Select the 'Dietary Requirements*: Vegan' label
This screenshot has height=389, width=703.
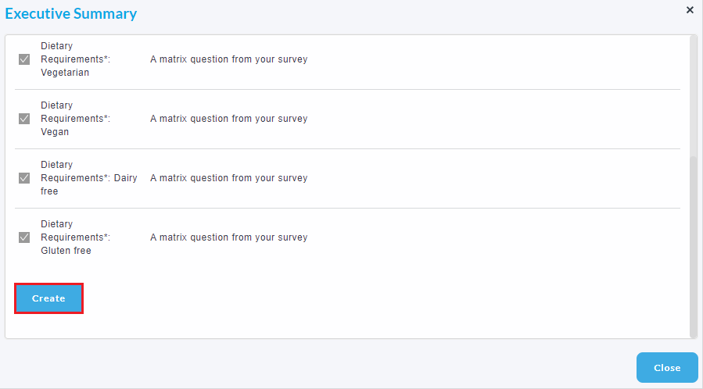click(75, 119)
